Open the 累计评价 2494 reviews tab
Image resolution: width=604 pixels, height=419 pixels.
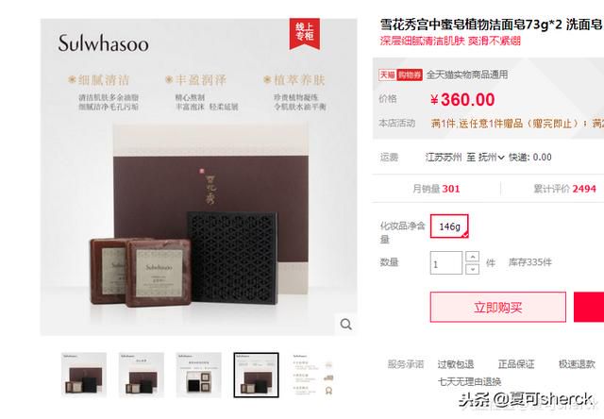(x=564, y=189)
